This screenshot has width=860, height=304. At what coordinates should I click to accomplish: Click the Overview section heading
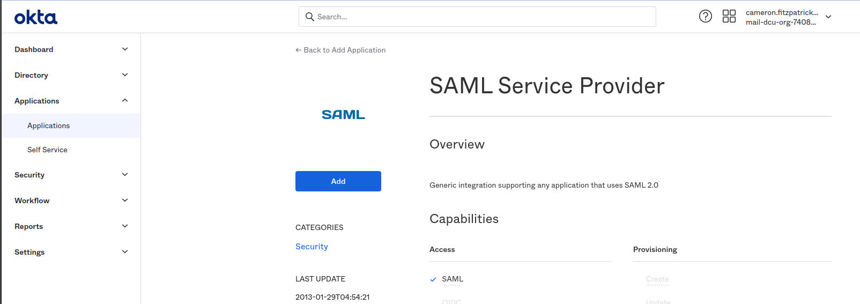point(457,144)
